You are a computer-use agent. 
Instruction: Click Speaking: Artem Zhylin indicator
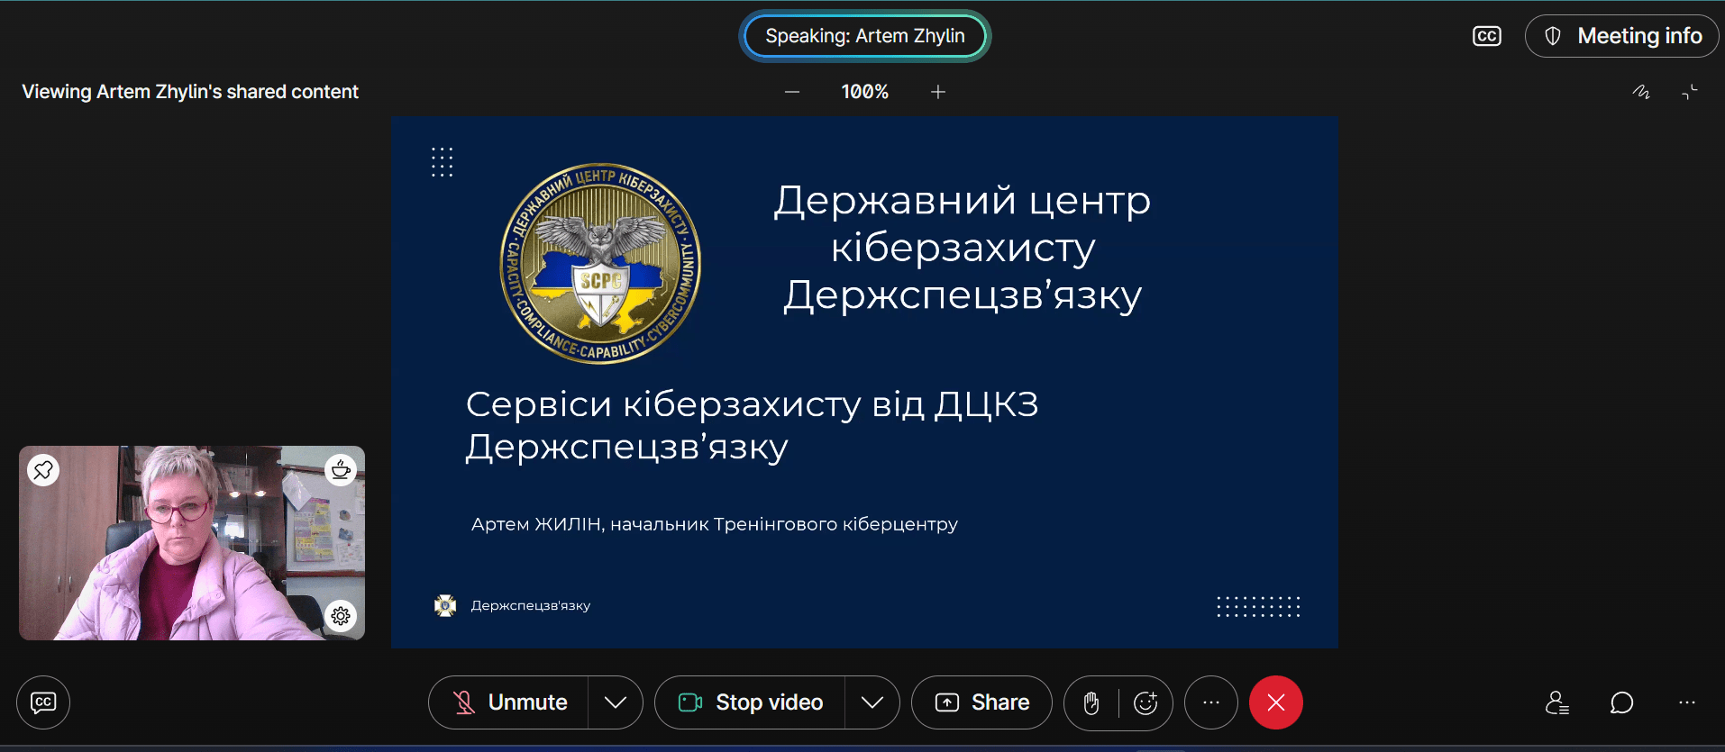(865, 36)
